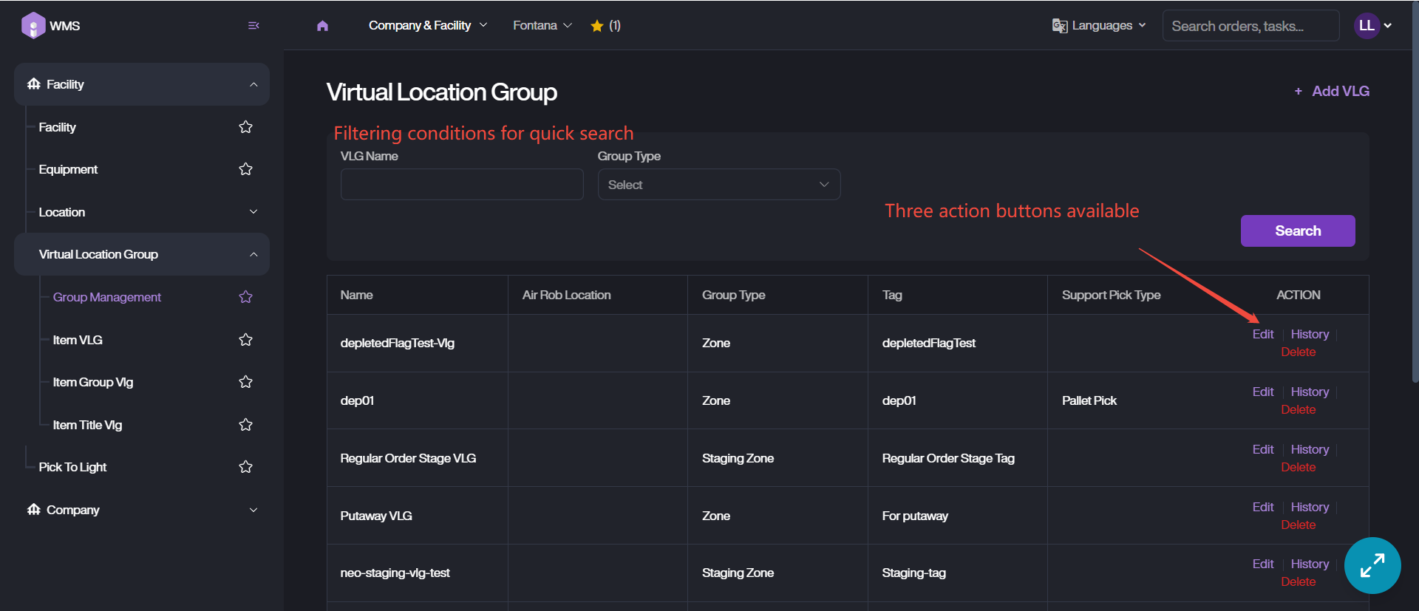1419x611 pixels.
Task: View History for depletedFlagTest-Vlg
Action: click(x=1310, y=334)
